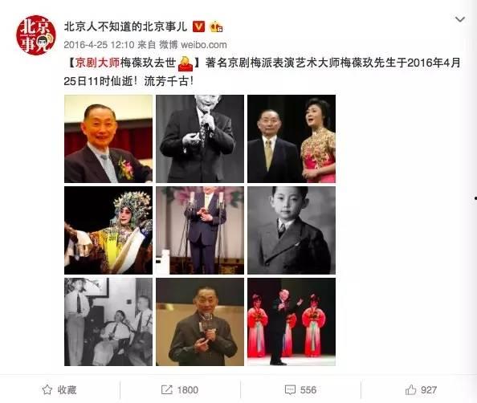Click the weibo.com source link
The height and width of the screenshot is (403, 477).
[x=204, y=45]
